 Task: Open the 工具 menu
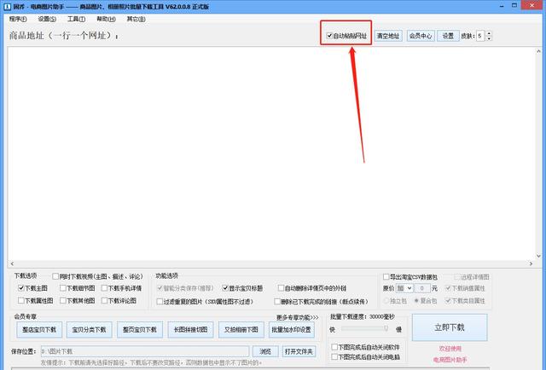click(x=76, y=18)
